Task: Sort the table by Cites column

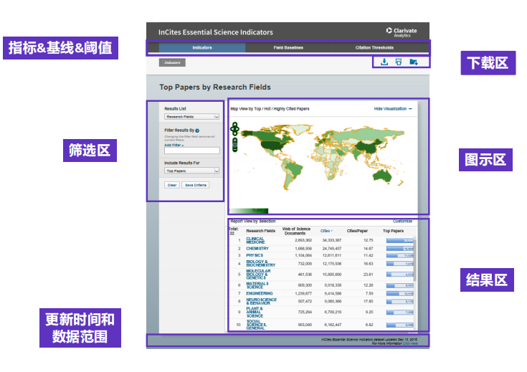Action: click(326, 231)
